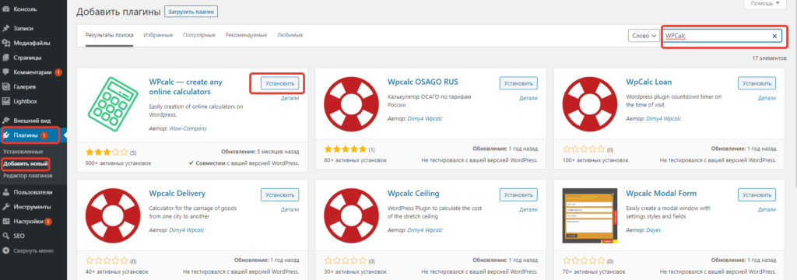
Task: Open the Wpcalc Modal Form title link
Action: click(661, 193)
